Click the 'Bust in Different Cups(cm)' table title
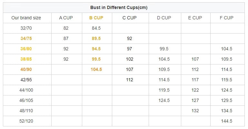This screenshot has width=248, height=129. point(124,7)
